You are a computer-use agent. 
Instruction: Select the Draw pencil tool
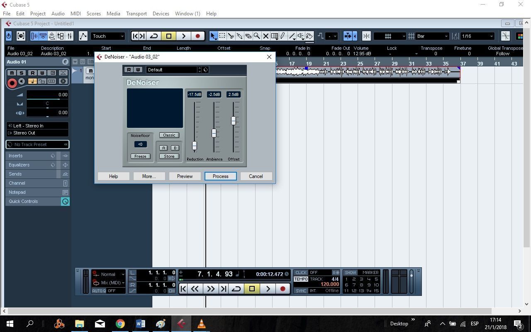click(283, 36)
